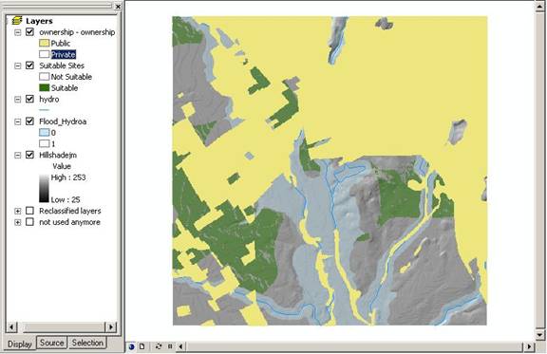Expand the Reclassified layers group
547x354 pixels.
tap(18, 211)
